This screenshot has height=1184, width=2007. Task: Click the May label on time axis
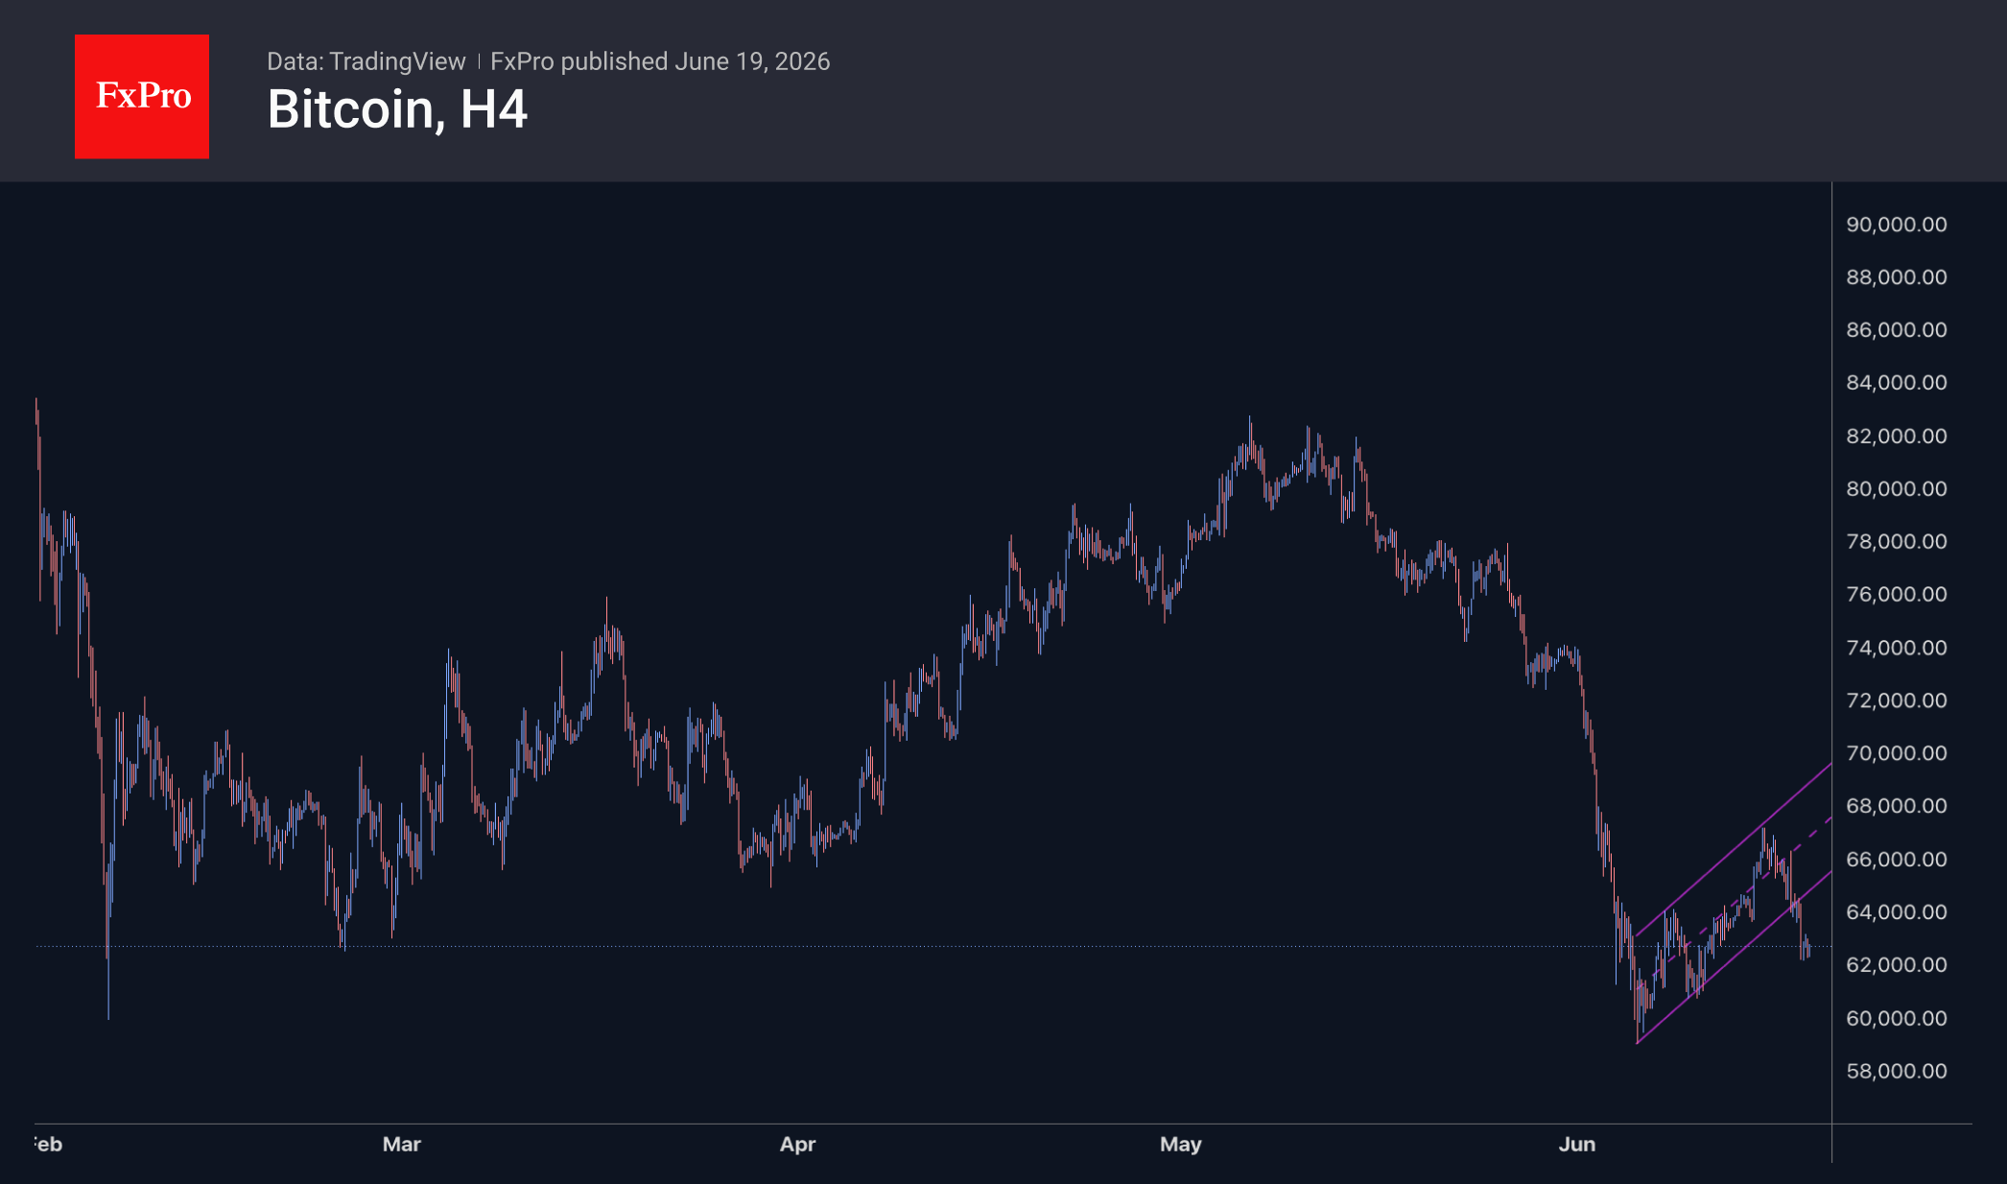tap(1180, 1145)
